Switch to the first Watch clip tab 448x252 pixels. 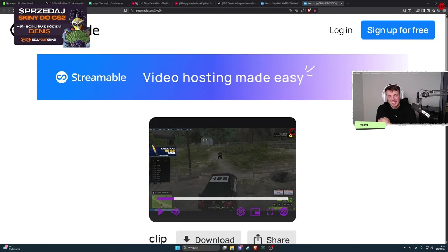coord(280,3)
